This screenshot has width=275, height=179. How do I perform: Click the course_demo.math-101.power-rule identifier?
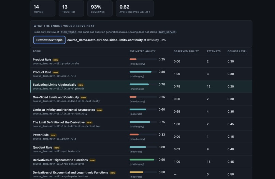coord(54,139)
